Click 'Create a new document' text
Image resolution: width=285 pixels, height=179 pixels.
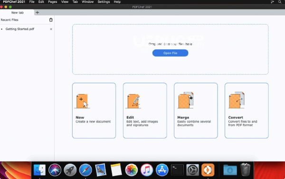click(93, 122)
